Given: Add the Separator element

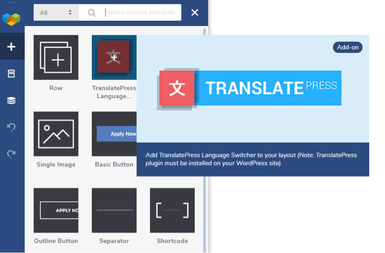Looking at the screenshot, I should (x=114, y=210).
